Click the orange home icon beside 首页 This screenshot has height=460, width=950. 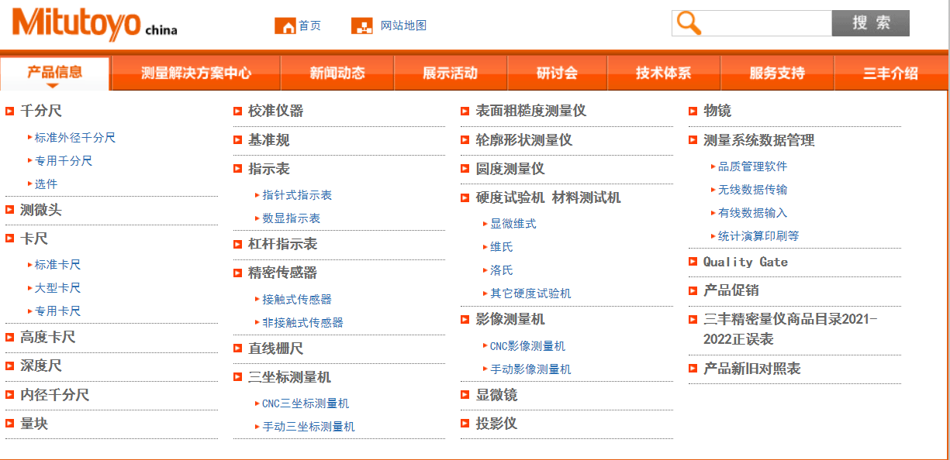point(285,26)
